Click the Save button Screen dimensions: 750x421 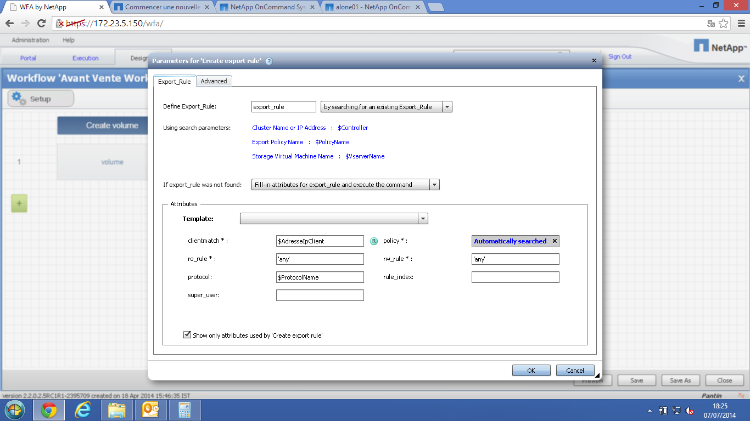(x=637, y=380)
